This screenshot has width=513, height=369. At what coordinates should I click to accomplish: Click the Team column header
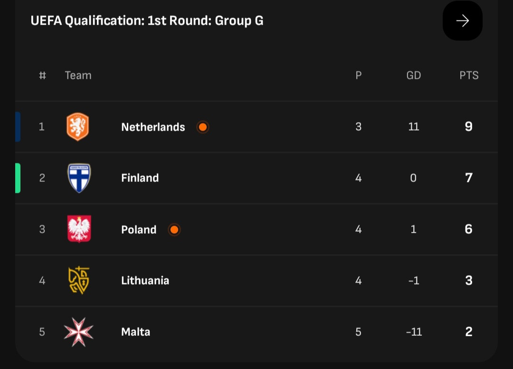click(x=78, y=76)
